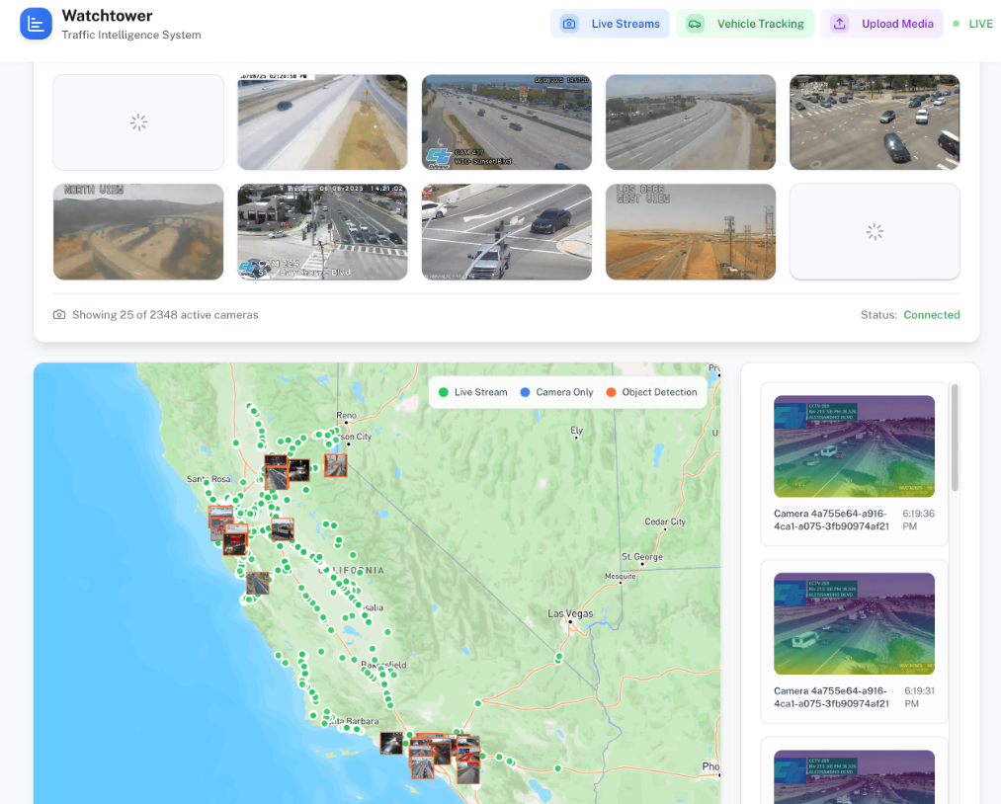Toggle the Camera Only legend item
Image resolution: width=1001 pixels, height=804 pixels.
pos(556,392)
